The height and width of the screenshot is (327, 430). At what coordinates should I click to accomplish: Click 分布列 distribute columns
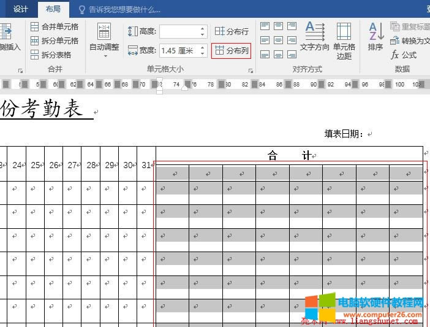pyautogui.click(x=232, y=50)
